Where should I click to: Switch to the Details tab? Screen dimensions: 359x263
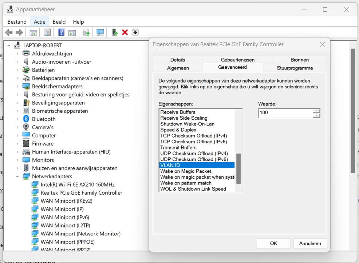coord(178,60)
